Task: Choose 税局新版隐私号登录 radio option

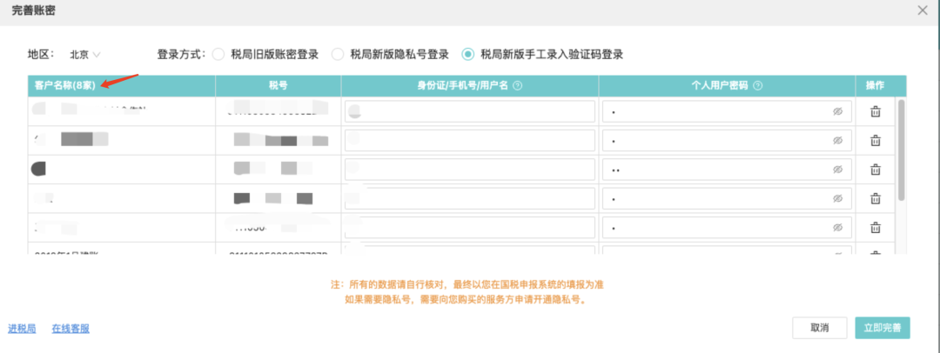Action: coord(338,55)
